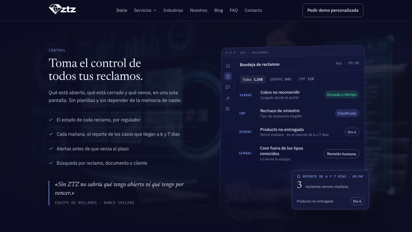Click the Revisión humana badge
Viewport: 412px width, 232px height.
pyautogui.click(x=341, y=154)
